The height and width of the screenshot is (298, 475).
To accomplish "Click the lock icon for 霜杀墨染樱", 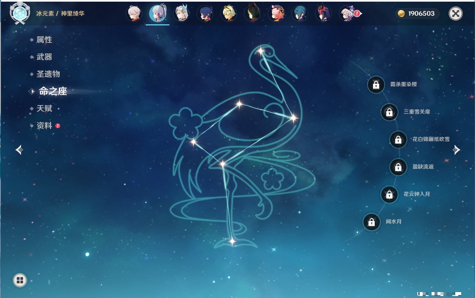I will (x=376, y=85).
